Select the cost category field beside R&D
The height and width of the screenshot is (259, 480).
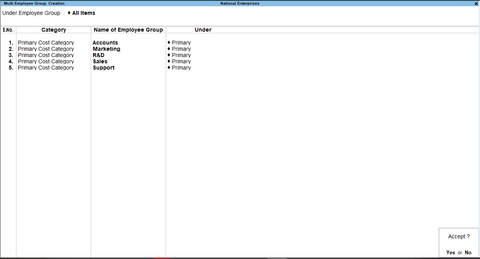pos(46,55)
